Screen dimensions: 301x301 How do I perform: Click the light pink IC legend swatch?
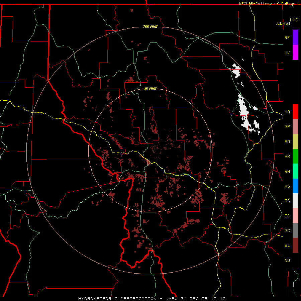(x=295, y=216)
